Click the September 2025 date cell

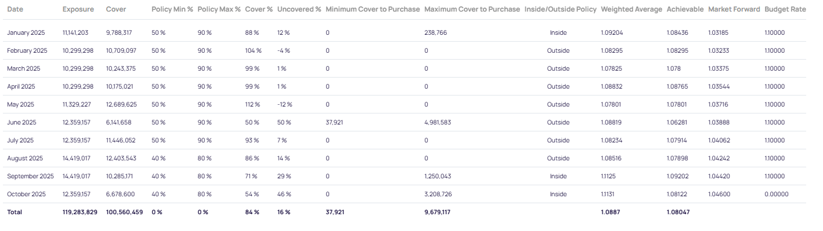click(30, 176)
